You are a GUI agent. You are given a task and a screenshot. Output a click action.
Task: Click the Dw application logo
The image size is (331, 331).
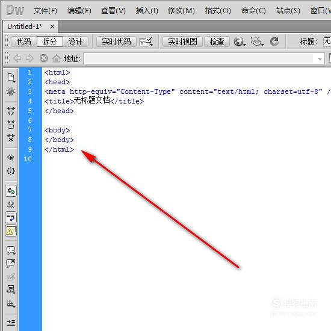(15, 10)
